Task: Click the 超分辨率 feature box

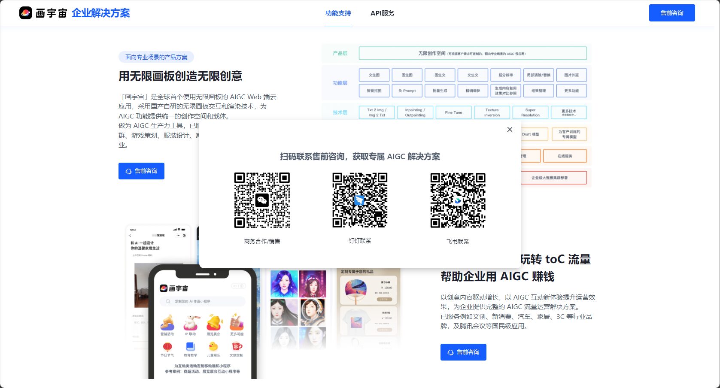Action: tap(506, 75)
